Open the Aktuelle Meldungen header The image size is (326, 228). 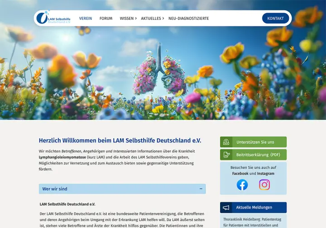point(253,208)
